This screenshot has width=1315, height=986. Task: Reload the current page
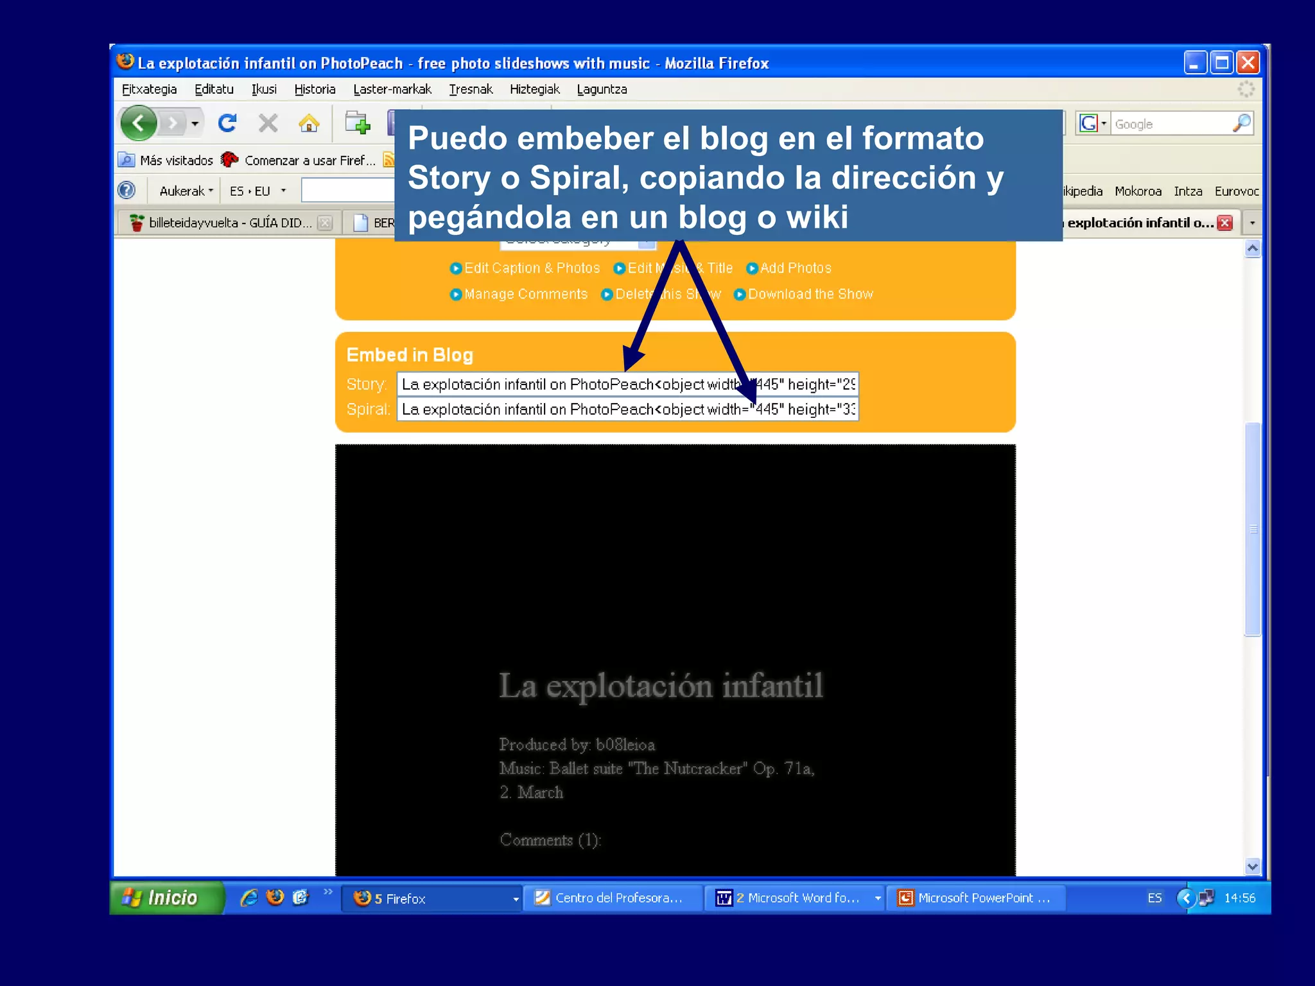point(227,123)
